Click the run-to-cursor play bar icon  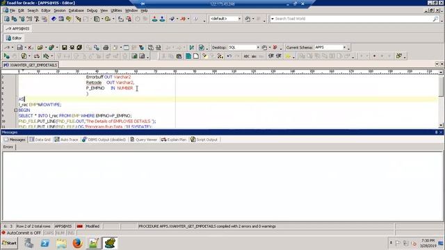click(192, 48)
